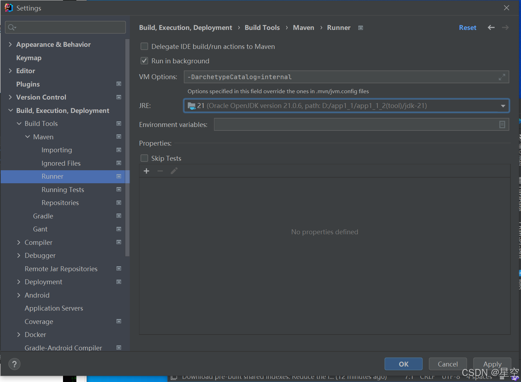
Task: Expand the Compiler node
Action: [19, 242]
